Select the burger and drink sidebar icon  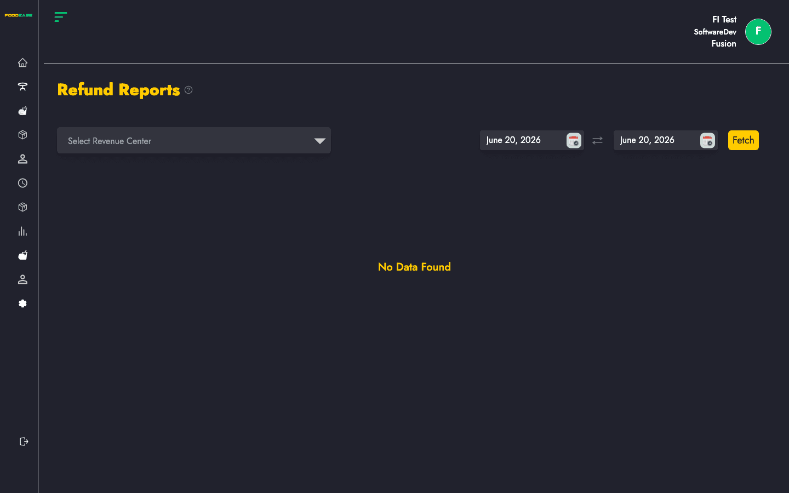[x=22, y=111]
